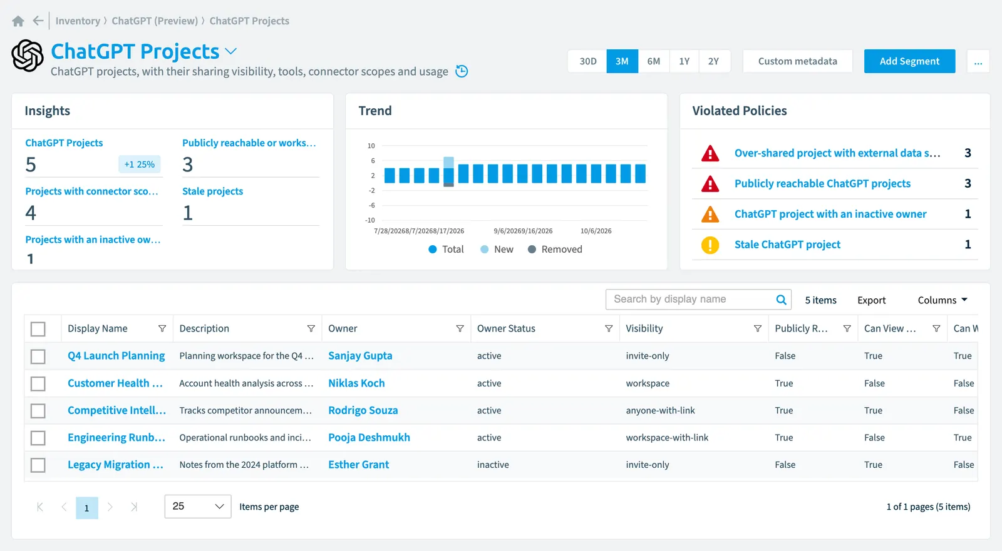Click the history clock icon beside description

point(462,71)
